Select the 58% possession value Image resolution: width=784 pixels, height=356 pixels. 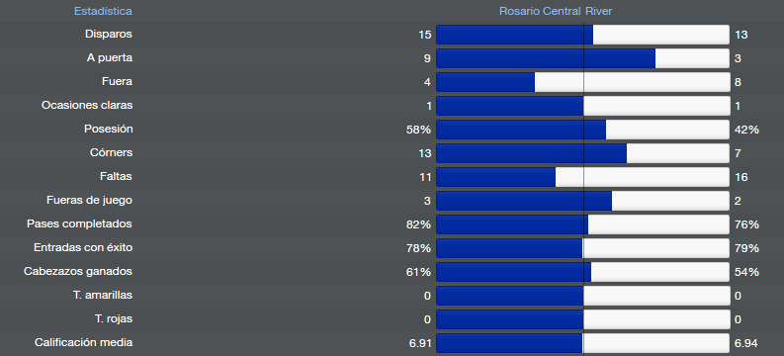pyautogui.click(x=418, y=130)
